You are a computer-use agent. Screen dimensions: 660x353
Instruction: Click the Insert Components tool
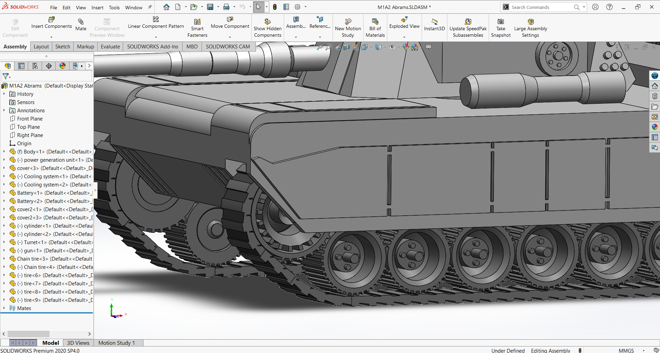click(52, 23)
